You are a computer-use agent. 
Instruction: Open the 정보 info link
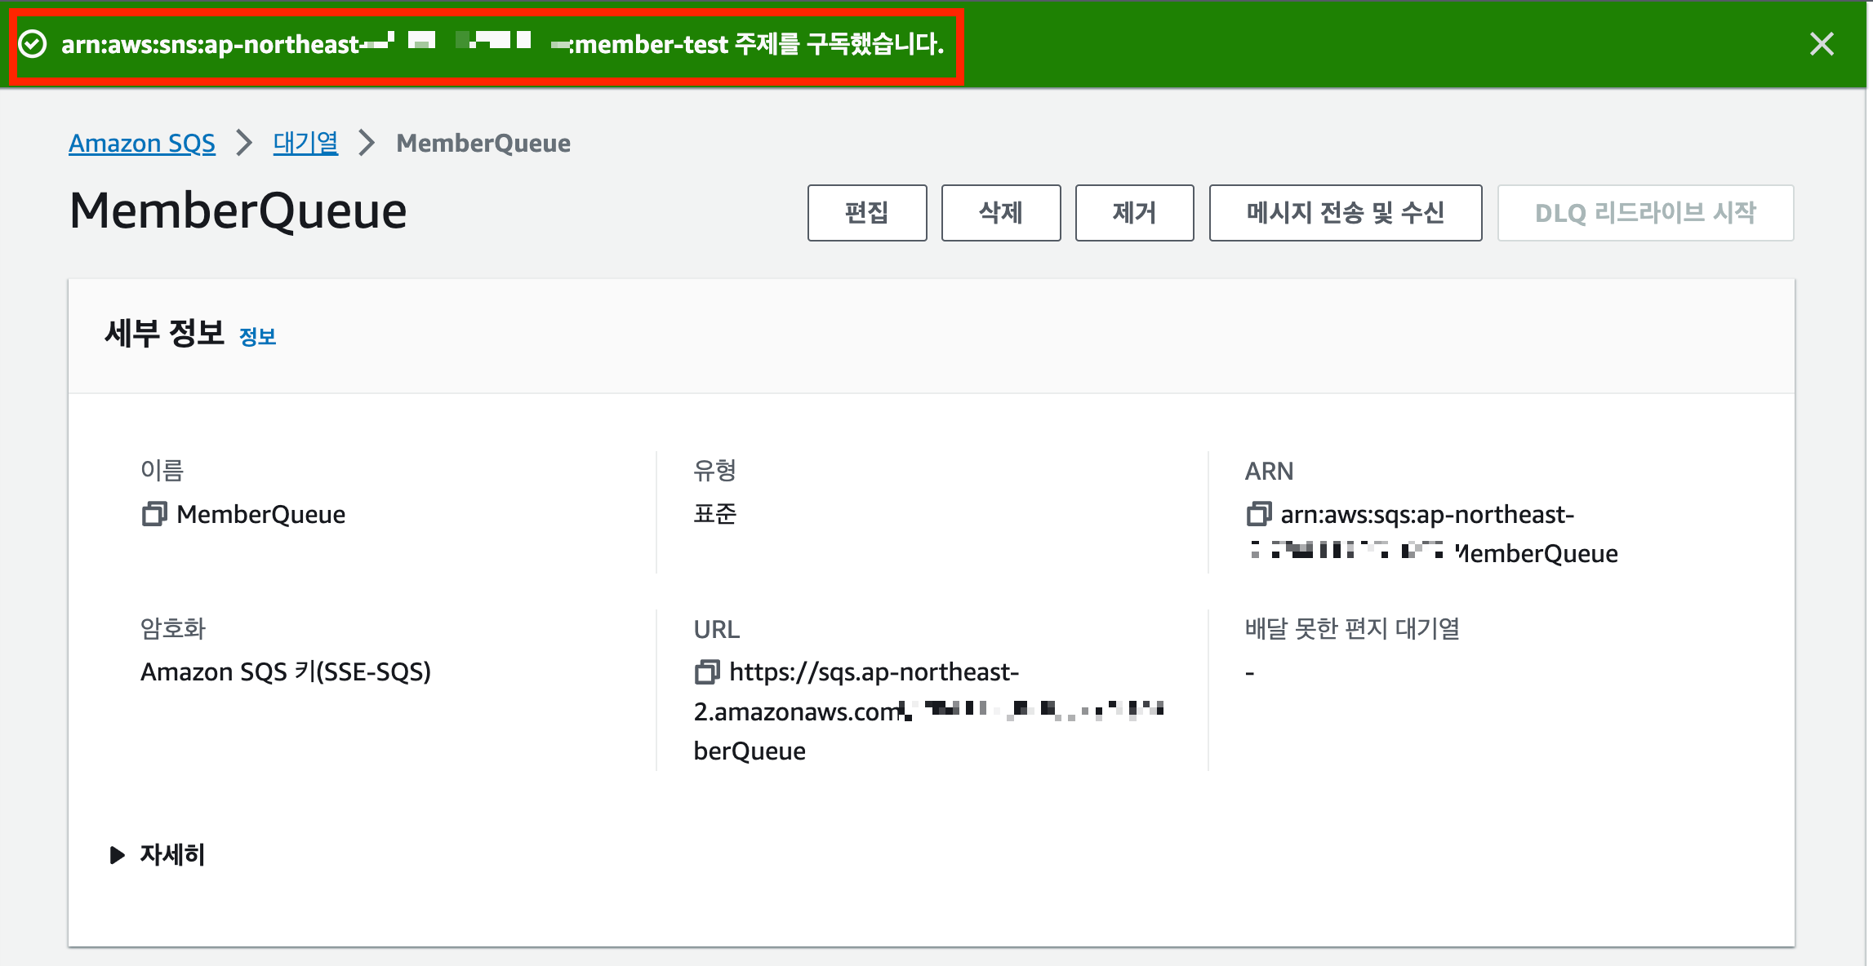pyautogui.click(x=259, y=336)
